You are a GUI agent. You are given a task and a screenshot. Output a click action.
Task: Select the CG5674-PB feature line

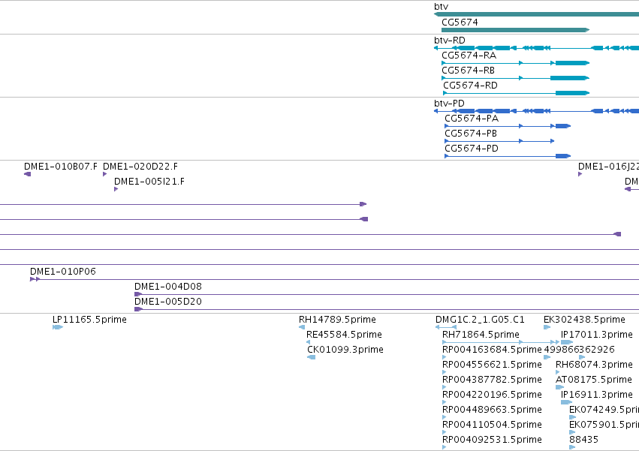(x=499, y=141)
